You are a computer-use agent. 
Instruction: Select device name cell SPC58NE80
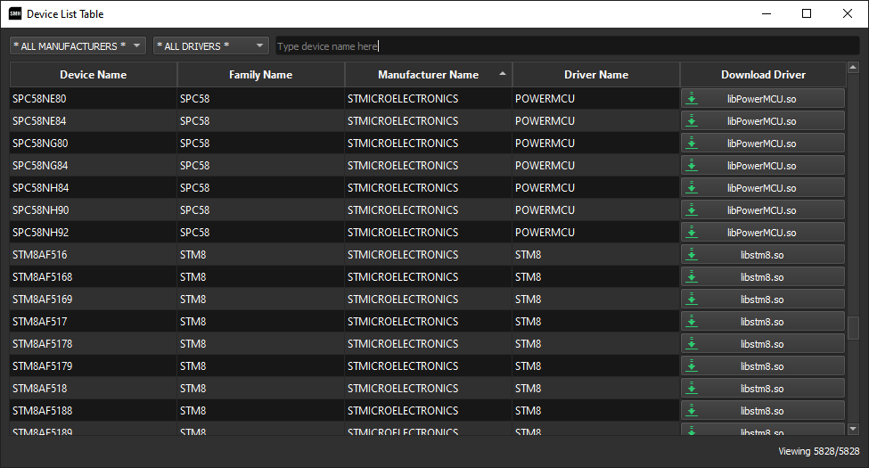point(93,99)
